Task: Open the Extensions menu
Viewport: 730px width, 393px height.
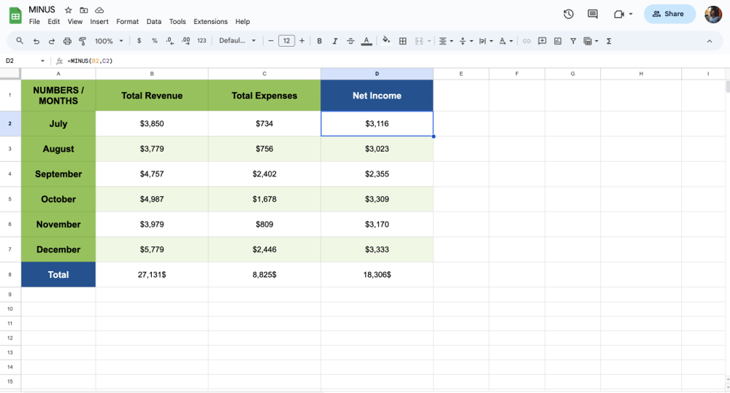Action: click(x=210, y=22)
